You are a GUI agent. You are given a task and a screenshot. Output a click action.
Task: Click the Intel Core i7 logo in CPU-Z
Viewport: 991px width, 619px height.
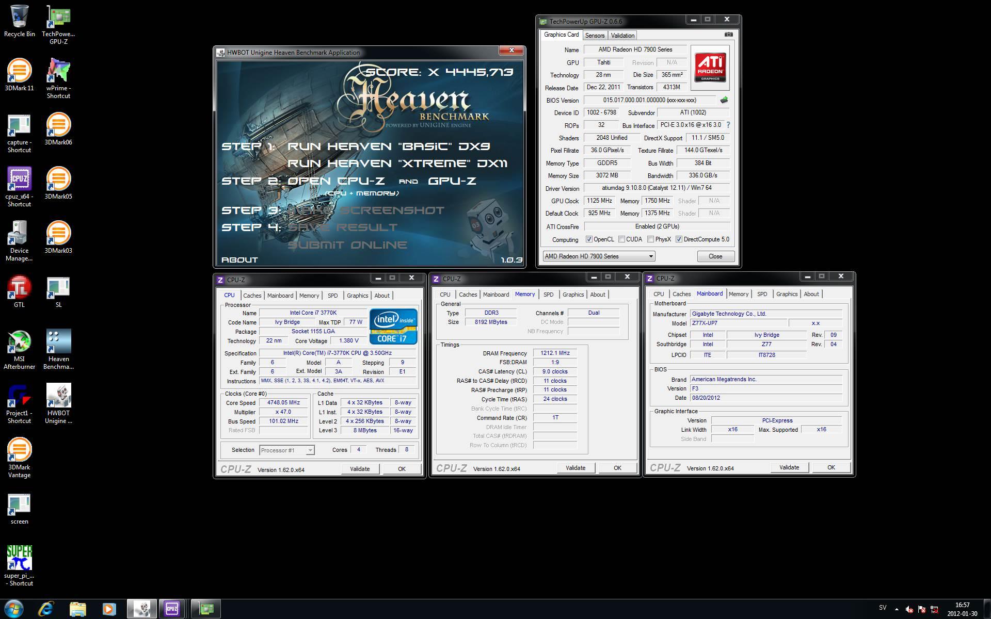click(x=393, y=326)
